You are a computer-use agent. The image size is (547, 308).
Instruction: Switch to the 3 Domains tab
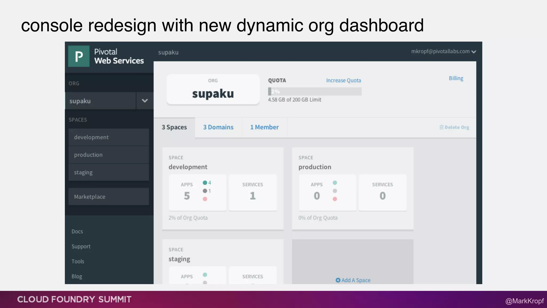[x=218, y=127]
